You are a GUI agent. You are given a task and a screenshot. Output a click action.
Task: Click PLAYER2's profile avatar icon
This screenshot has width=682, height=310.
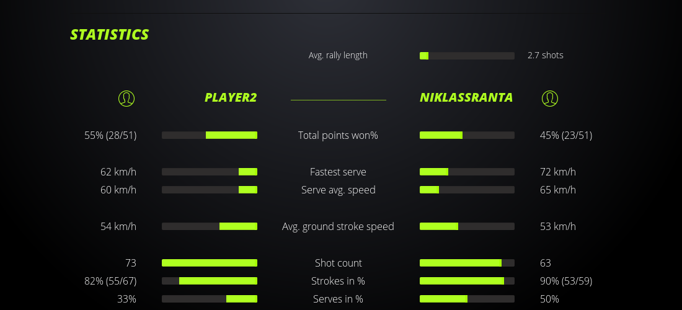(x=126, y=98)
